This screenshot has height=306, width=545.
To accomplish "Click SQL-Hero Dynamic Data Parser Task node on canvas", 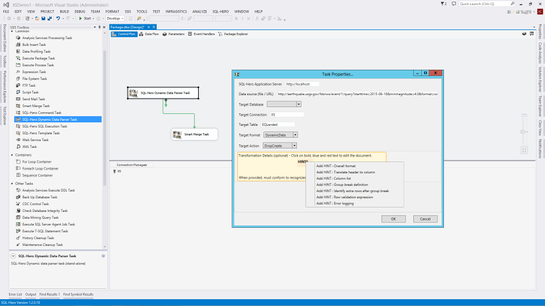I will tap(163, 93).
